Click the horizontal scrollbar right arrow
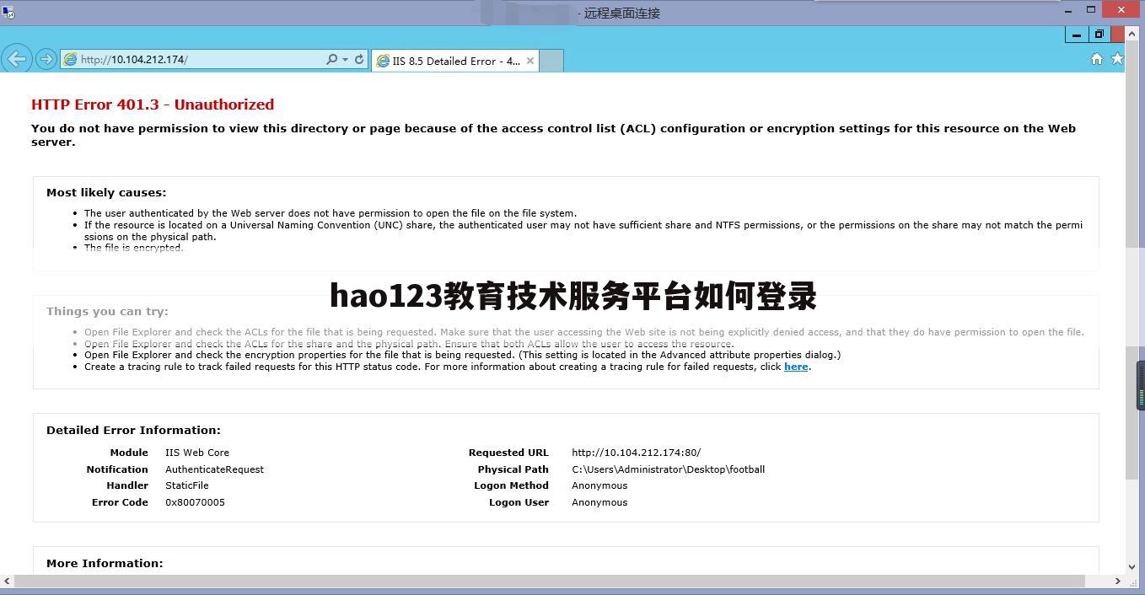The image size is (1145, 595). [x=1118, y=581]
